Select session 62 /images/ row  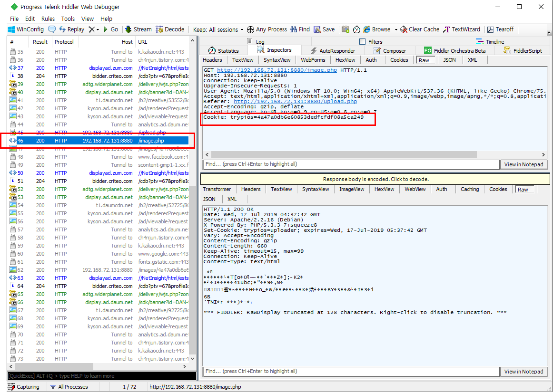[x=98, y=270]
